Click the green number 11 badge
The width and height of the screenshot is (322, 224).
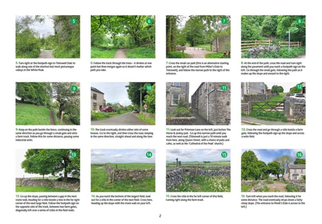click(224, 88)
